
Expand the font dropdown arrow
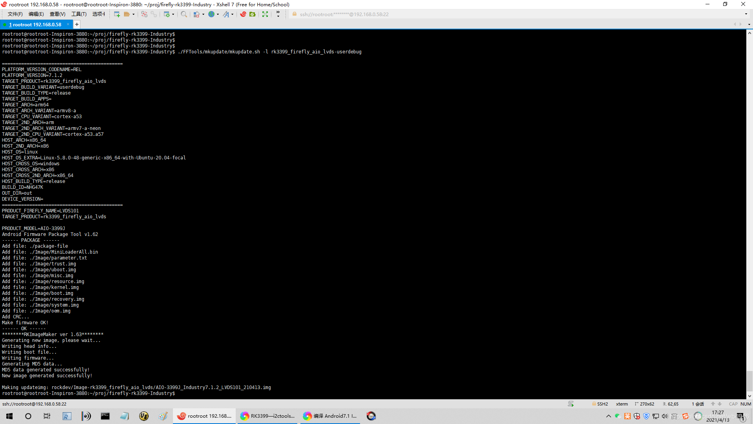tap(233, 15)
